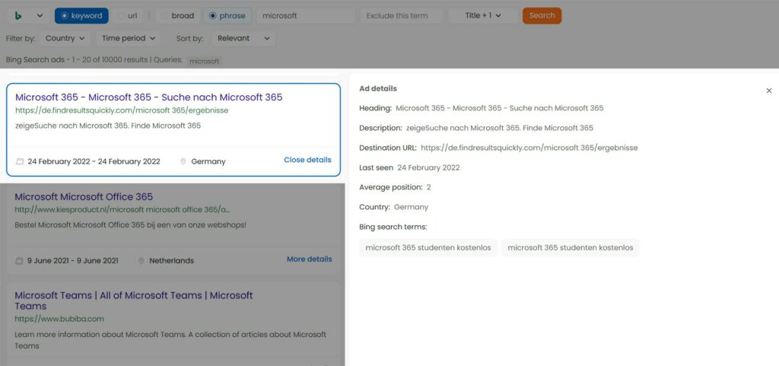This screenshot has width=779, height=366.
Task: Click second microsoft 365 studenten kostenlos tag
Action: [x=571, y=247]
